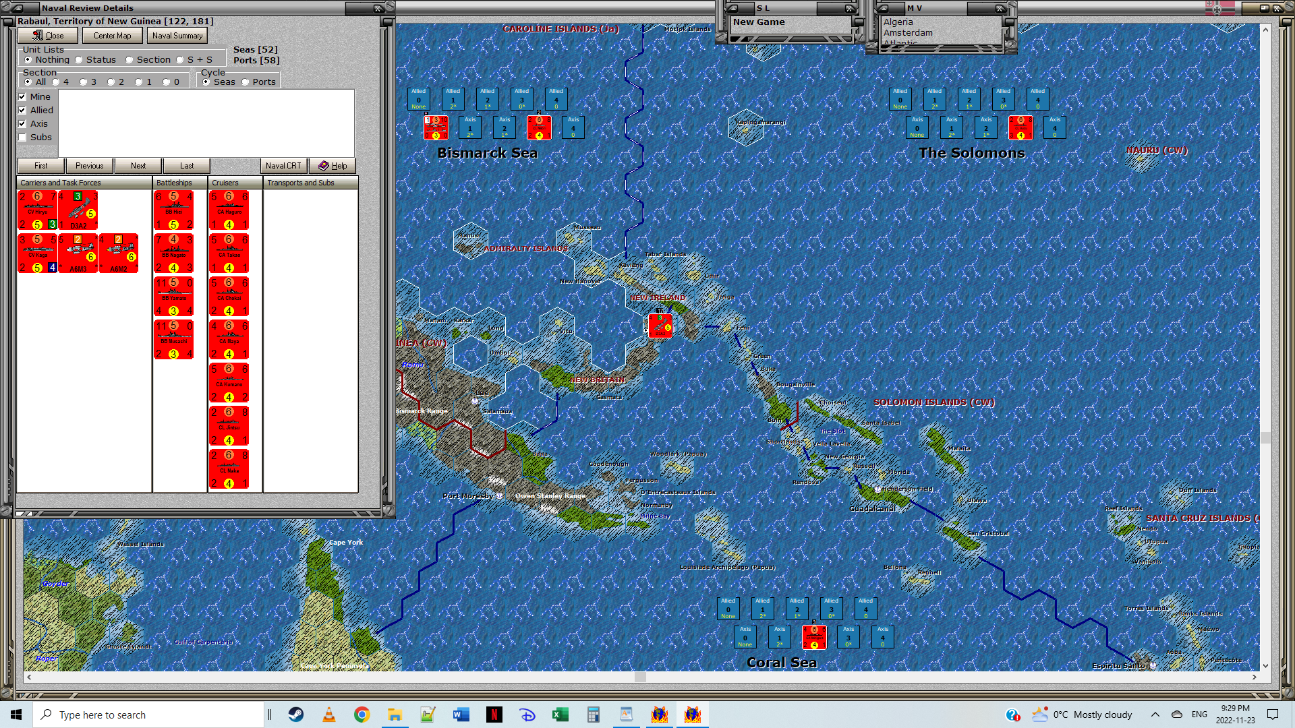Pick the D3A2 dive bomber counter
Image resolution: width=1295 pixels, height=728 pixels.
click(78, 210)
